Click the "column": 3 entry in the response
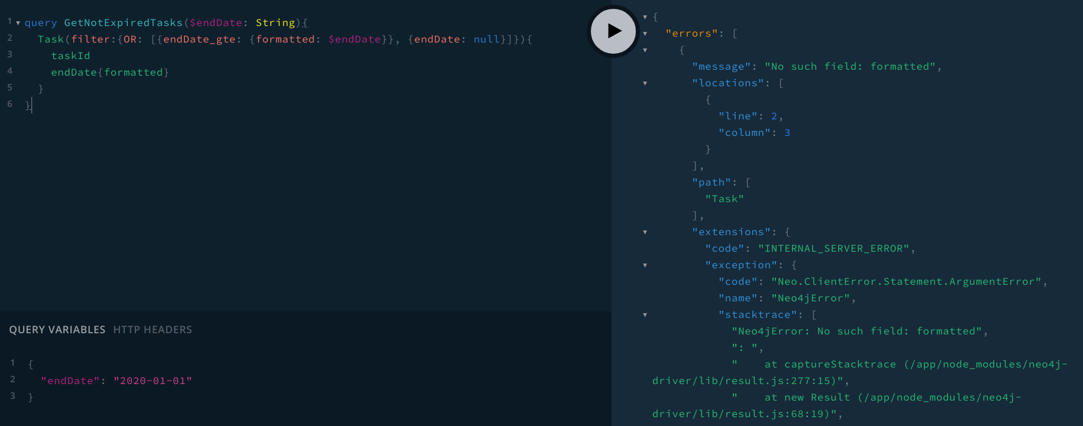The width and height of the screenshot is (1083, 426). [x=754, y=132]
